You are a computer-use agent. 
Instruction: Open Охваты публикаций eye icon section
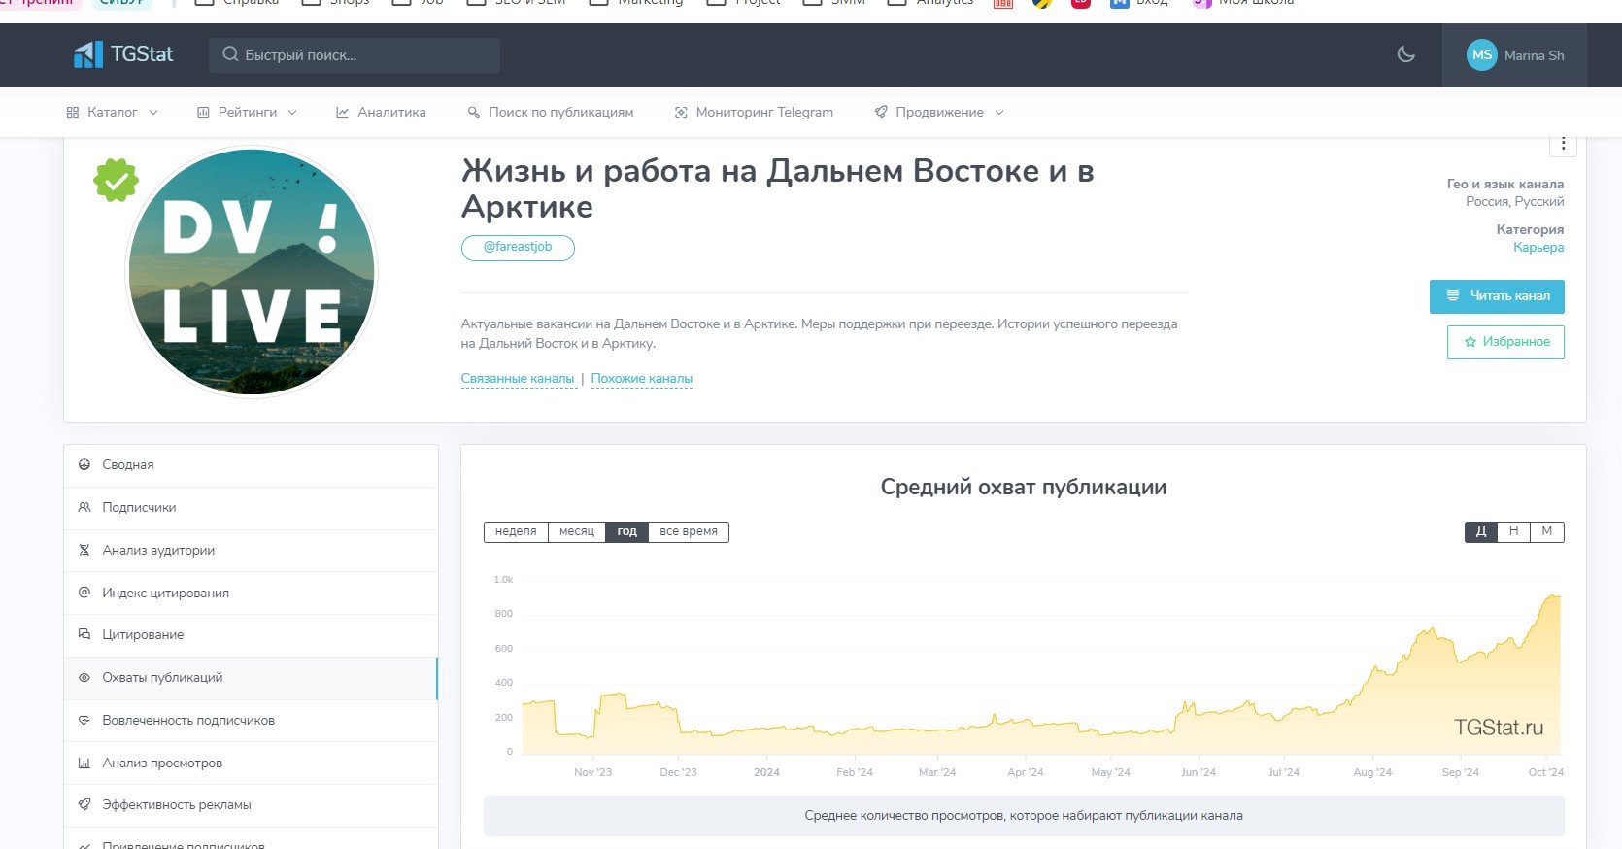(84, 678)
